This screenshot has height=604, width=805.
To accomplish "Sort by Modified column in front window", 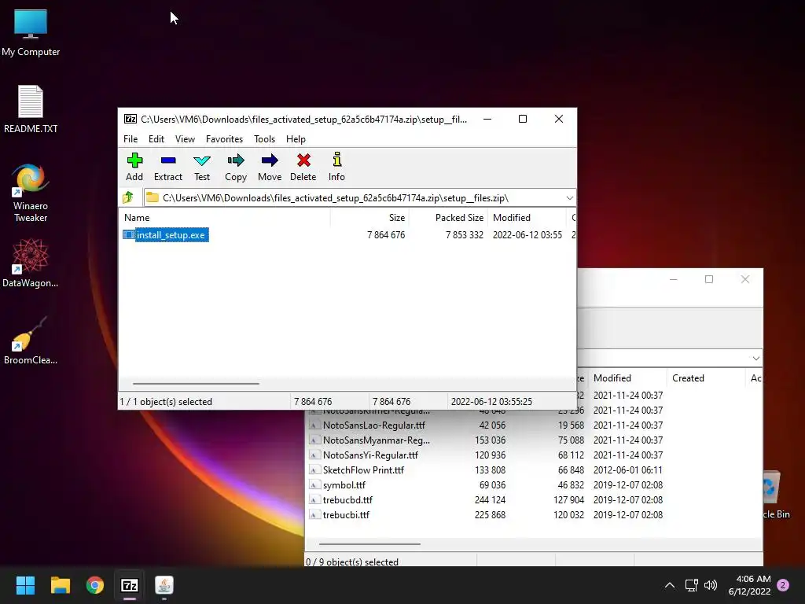I will pyautogui.click(x=527, y=218).
